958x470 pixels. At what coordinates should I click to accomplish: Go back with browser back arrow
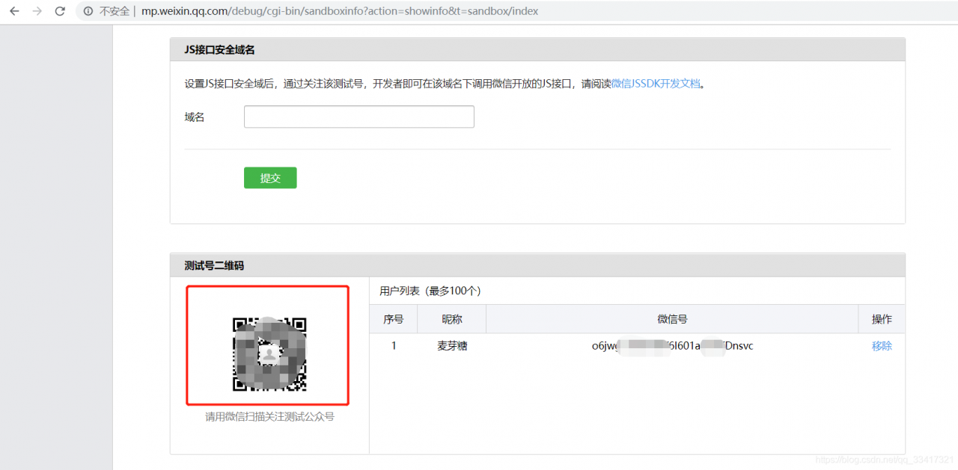click(13, 11)
